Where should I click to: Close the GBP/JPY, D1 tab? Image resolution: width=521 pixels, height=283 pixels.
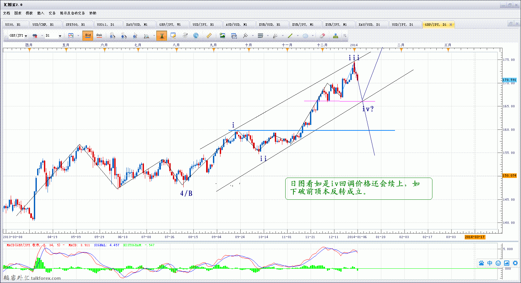[451, 25]
